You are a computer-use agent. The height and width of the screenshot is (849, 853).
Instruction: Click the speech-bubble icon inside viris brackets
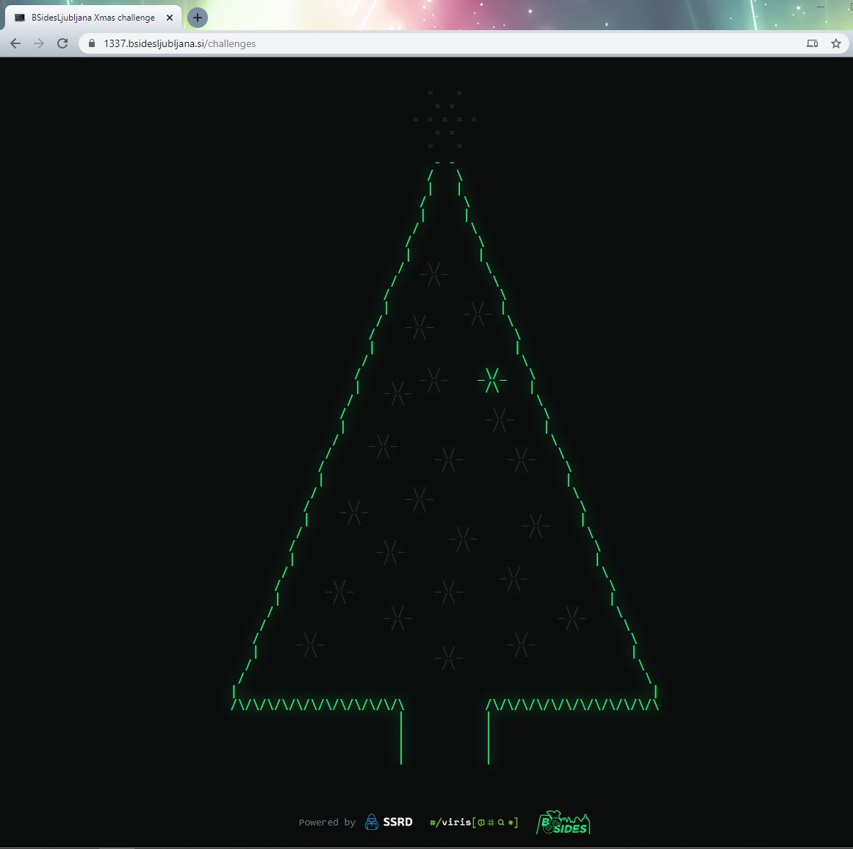click(x=481, y=823)
